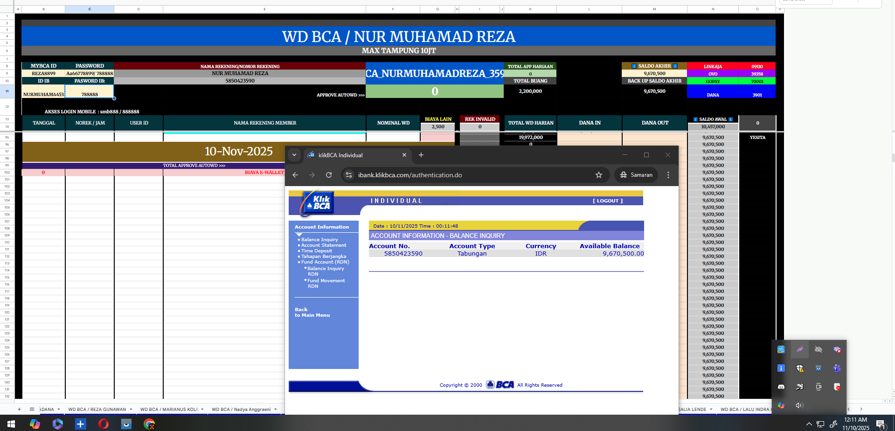Screen dimensions: 895x431
Task: Reload the klikBCA page
Action: tap(329, 175)
